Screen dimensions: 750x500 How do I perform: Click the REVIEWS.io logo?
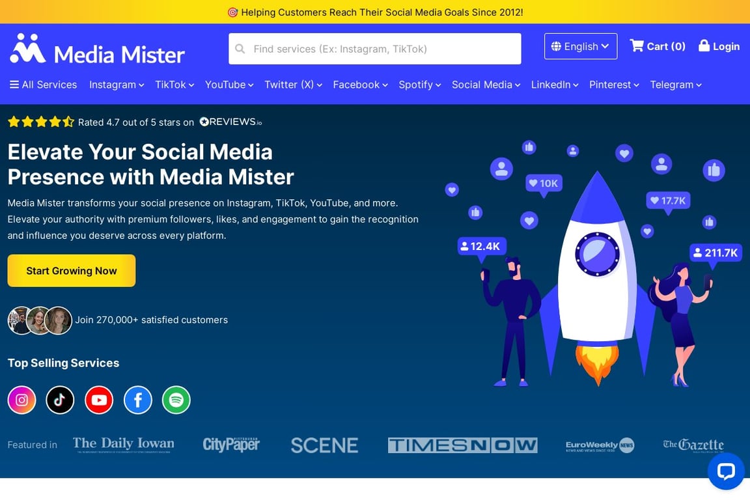230,122
